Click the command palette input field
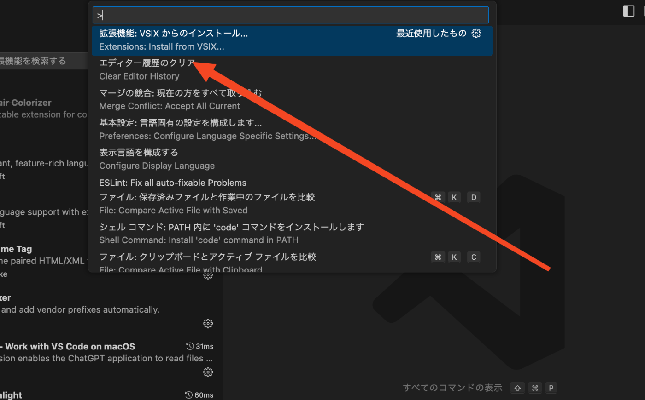The height and width of the screenshot is (400, 645). pos(290,15)
